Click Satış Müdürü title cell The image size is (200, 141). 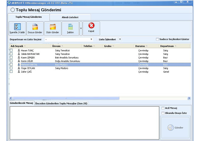click(x=62, y=68)
